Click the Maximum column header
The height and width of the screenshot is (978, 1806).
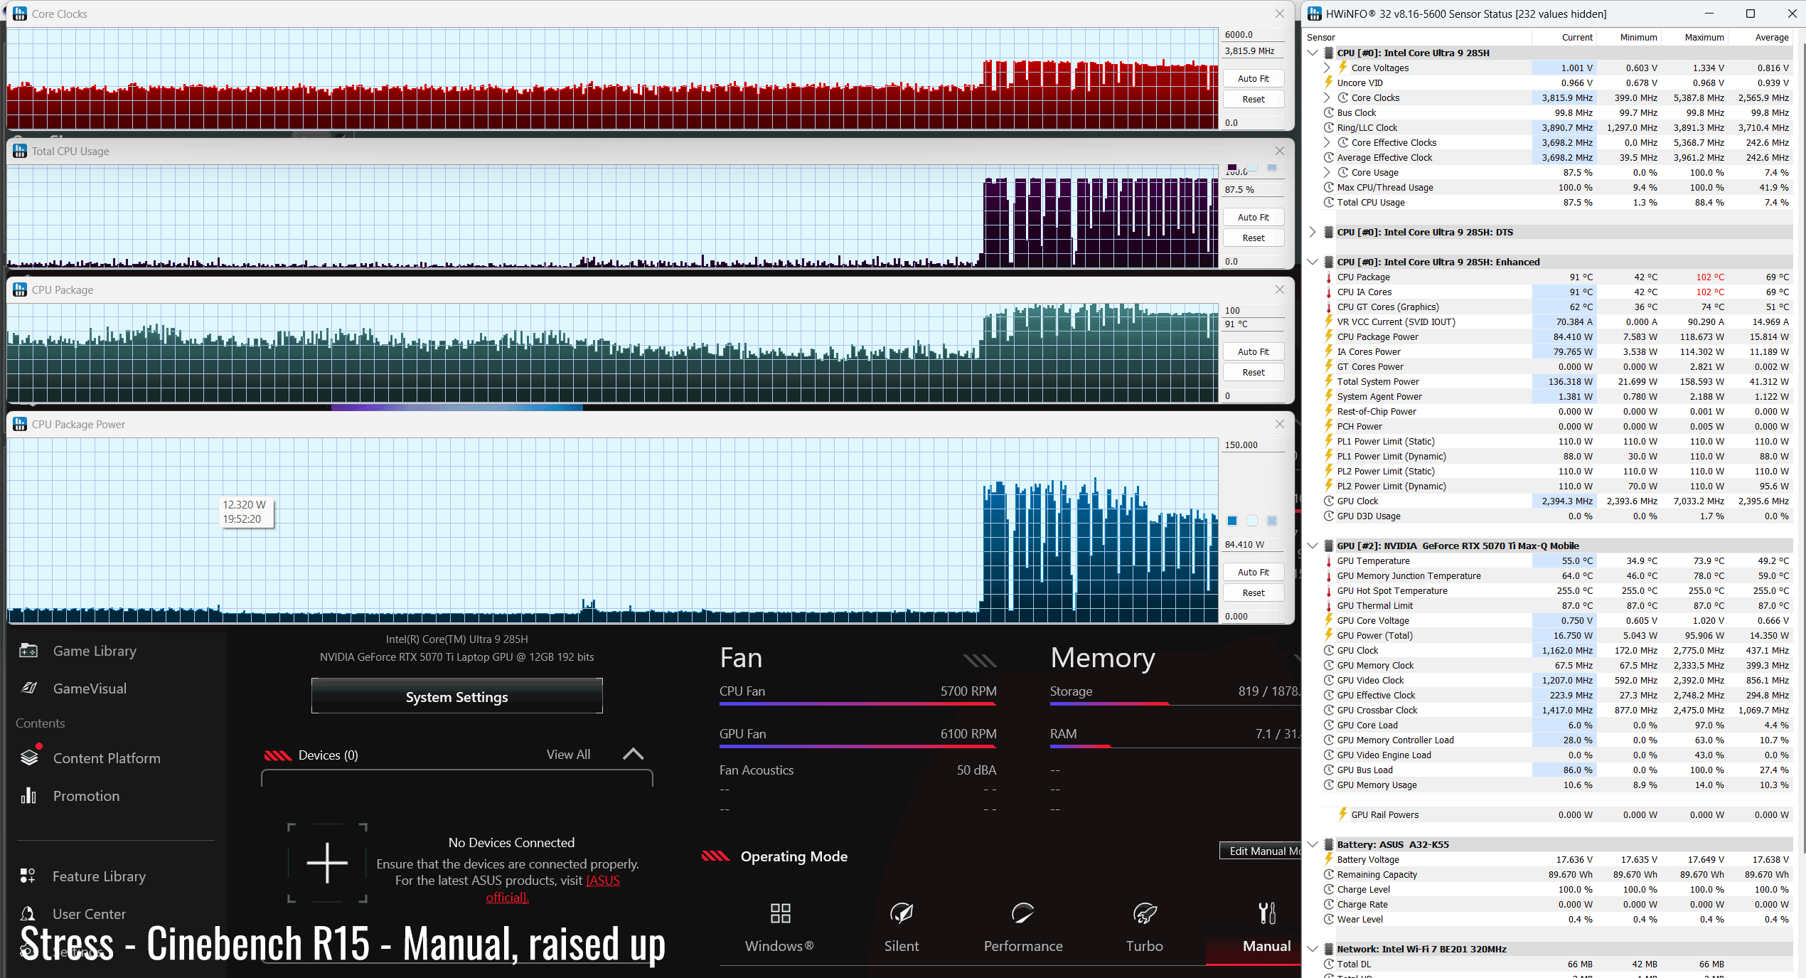[x=1695, y=37]
